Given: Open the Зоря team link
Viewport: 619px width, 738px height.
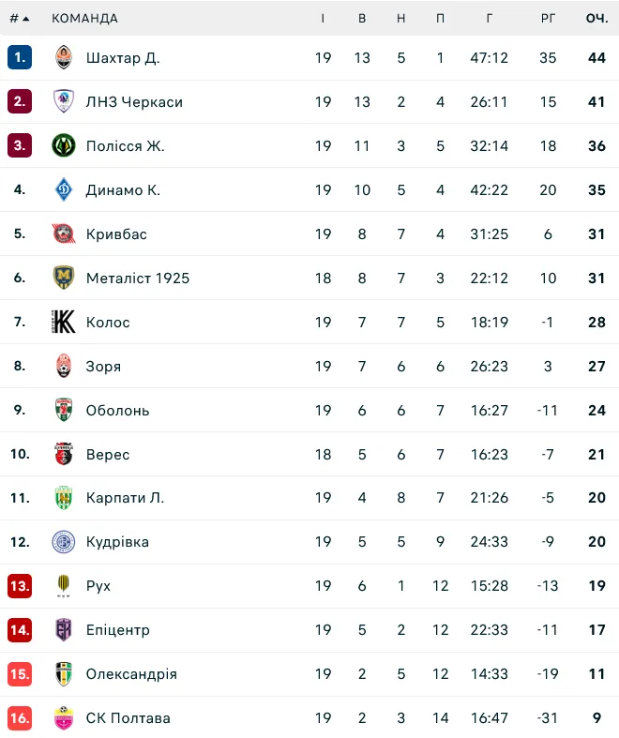Looking at the screenshot, I should coord(103,367).
